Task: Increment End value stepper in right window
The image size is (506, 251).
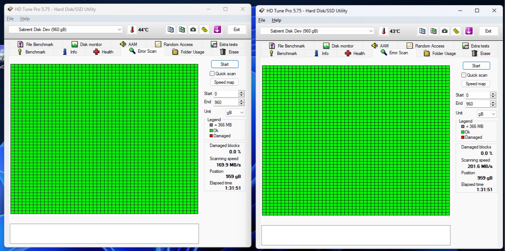Action: 493,102
